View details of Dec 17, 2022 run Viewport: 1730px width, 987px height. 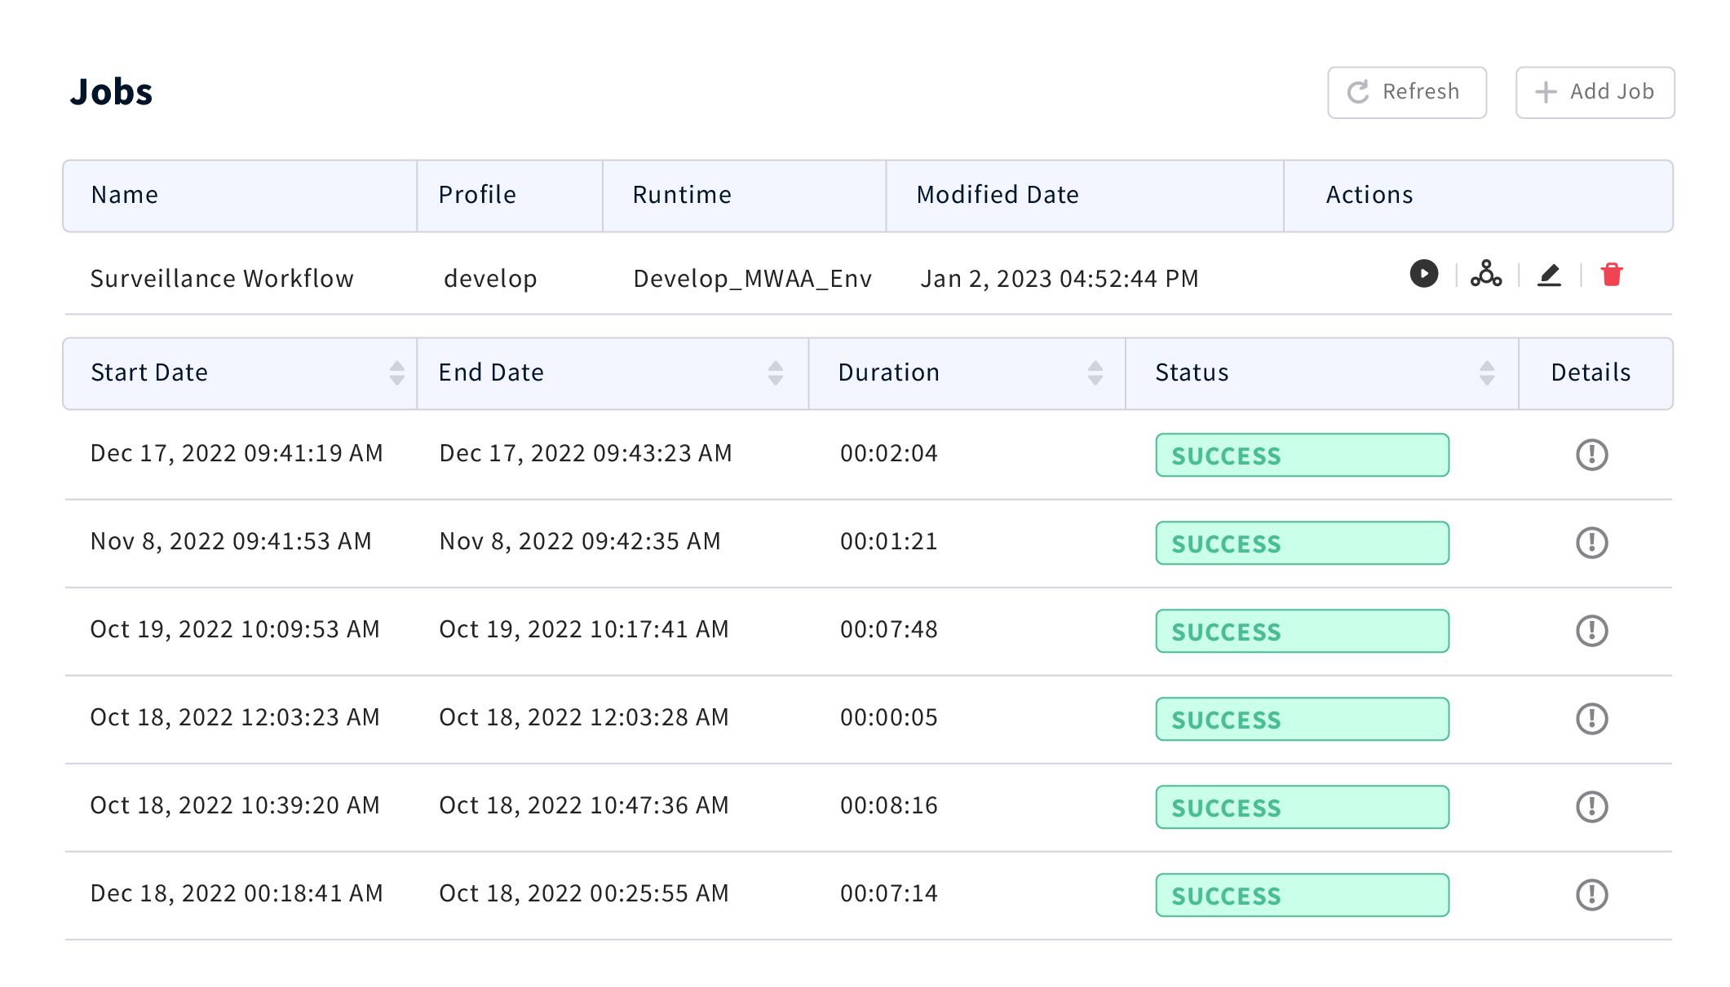(x=1591, y=455)
